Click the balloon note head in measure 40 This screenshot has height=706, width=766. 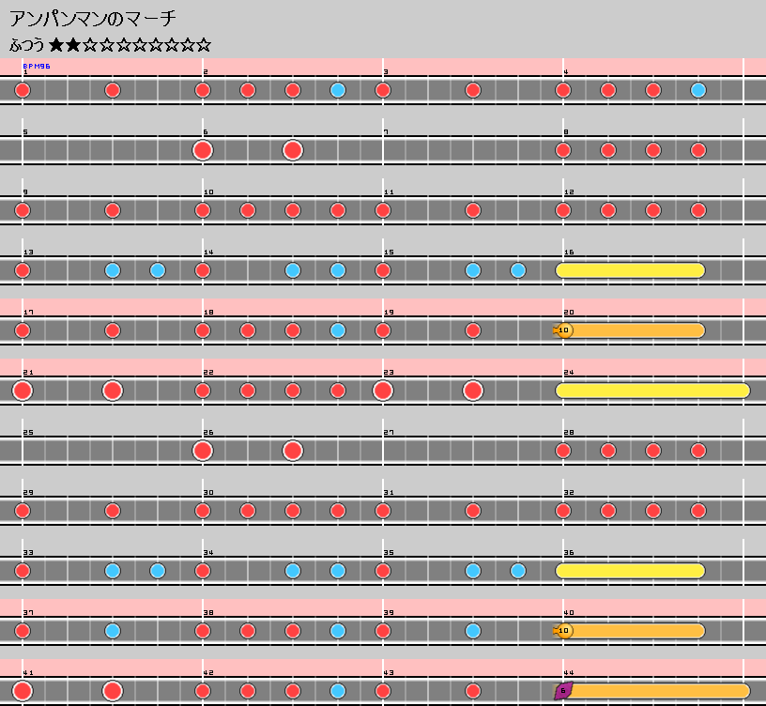pyautogui.click(x=563, y=631)
